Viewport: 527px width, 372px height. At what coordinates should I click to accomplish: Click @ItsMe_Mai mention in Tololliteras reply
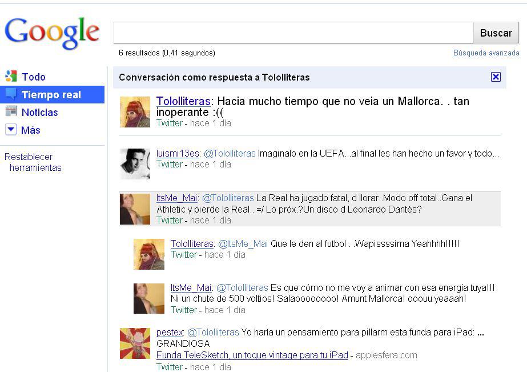(x=243, y=243)
